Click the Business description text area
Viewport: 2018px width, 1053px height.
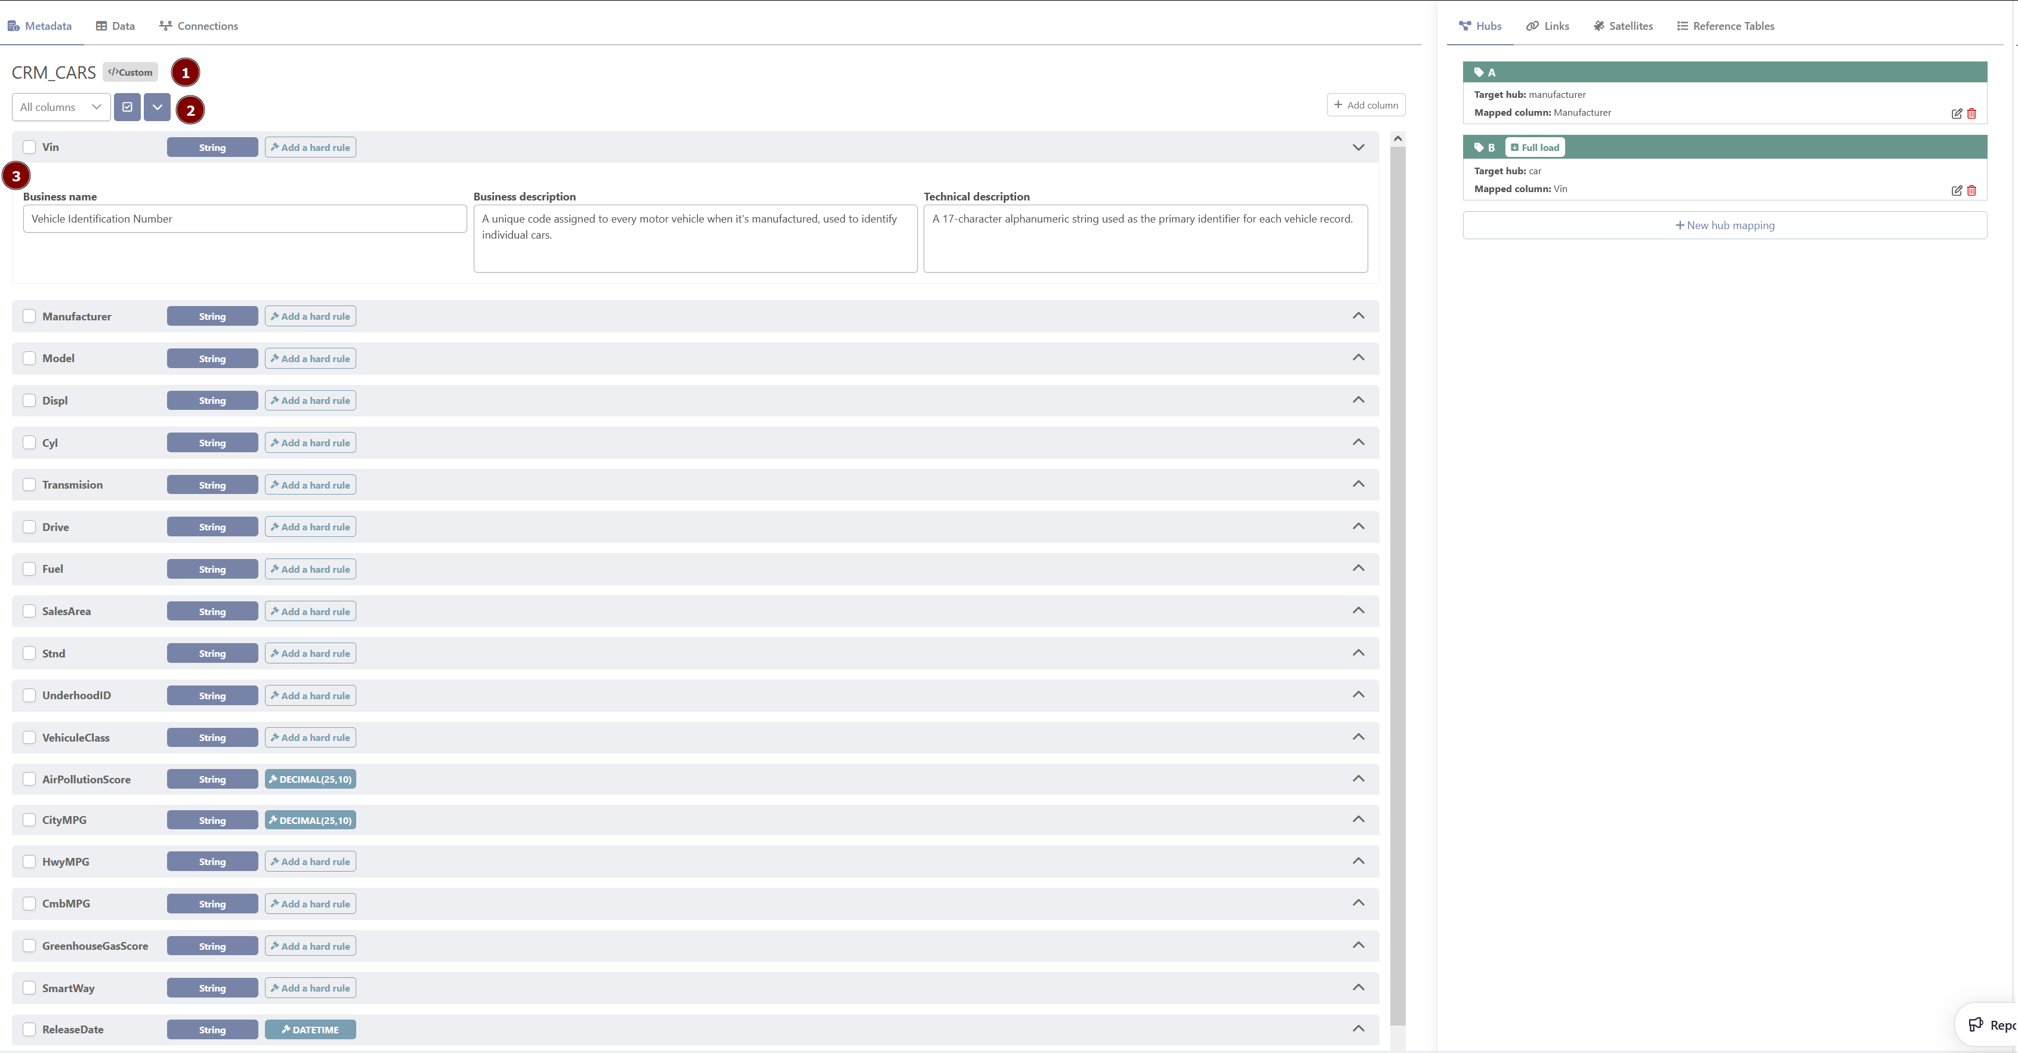click(x=696, y=239)
